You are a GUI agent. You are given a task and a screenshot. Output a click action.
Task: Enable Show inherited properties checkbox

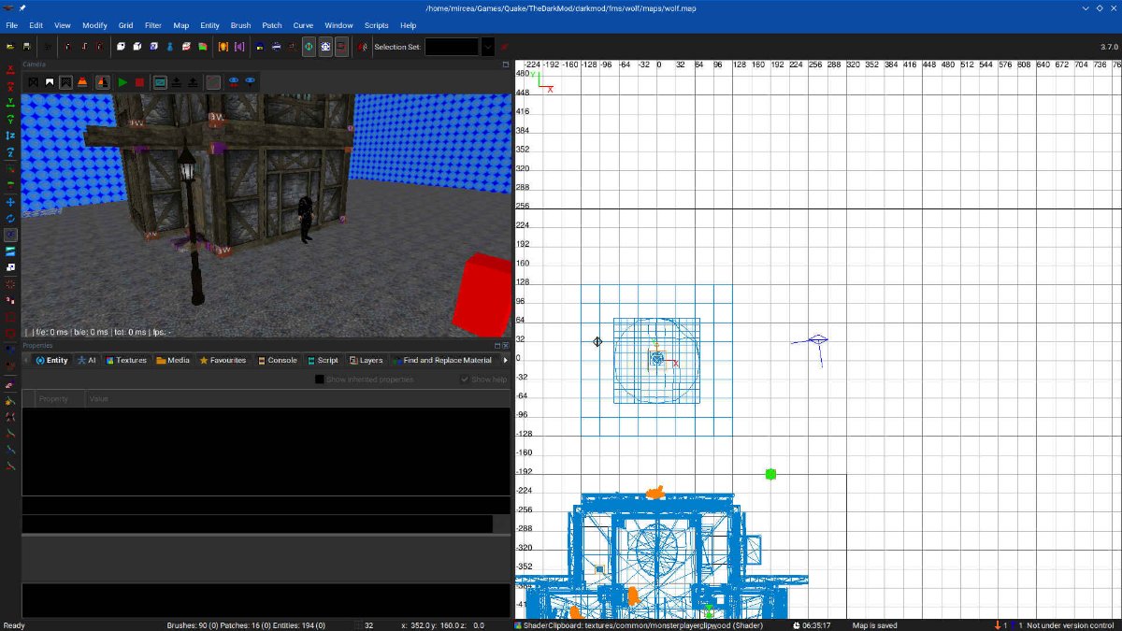320,380
